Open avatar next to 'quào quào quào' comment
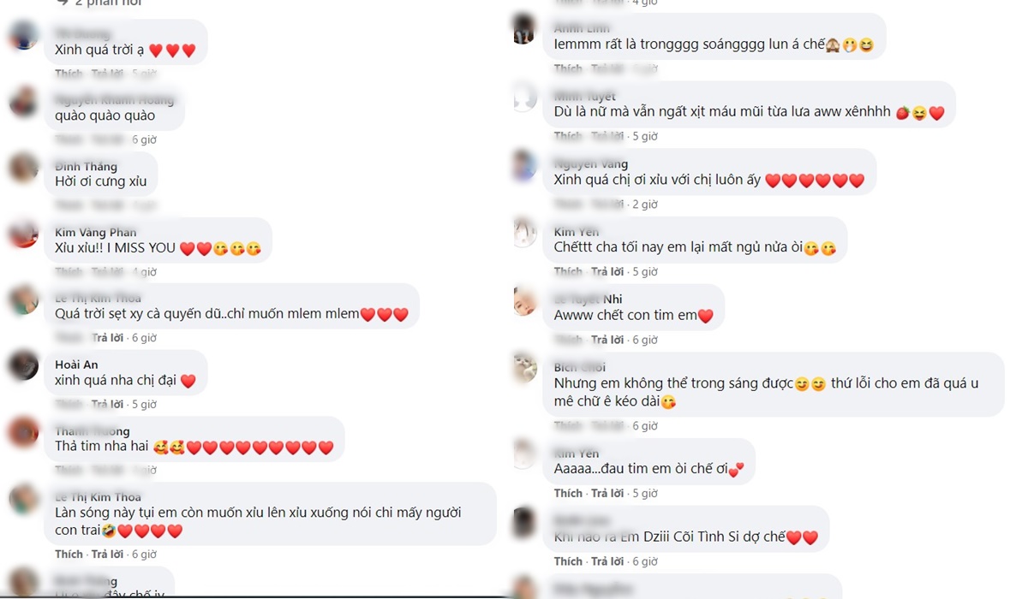The image size is (1028, 599). click(x=24, y=102)
